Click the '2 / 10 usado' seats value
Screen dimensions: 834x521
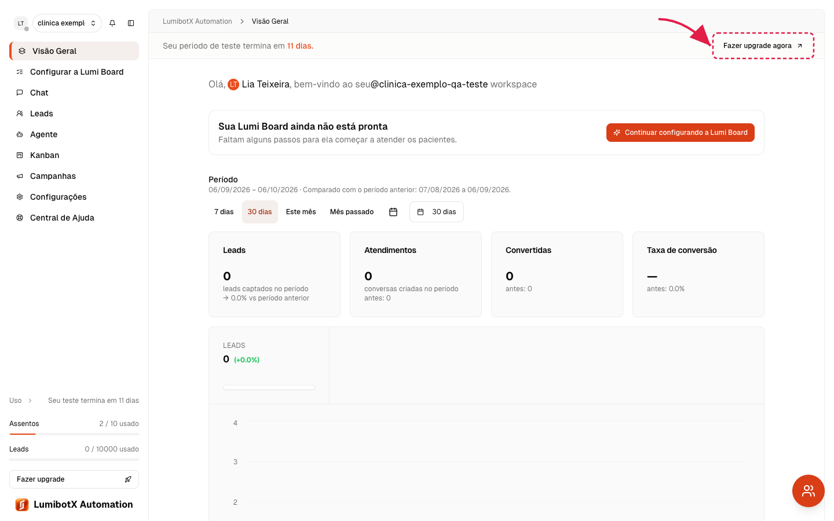(x=119, y=424)
